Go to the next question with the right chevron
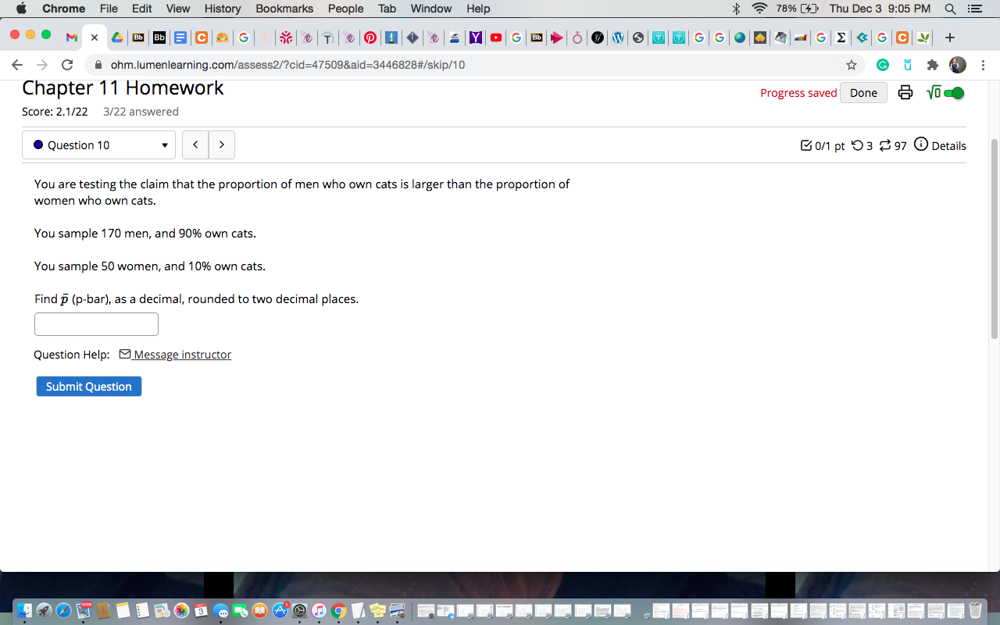 click(221, 145)
